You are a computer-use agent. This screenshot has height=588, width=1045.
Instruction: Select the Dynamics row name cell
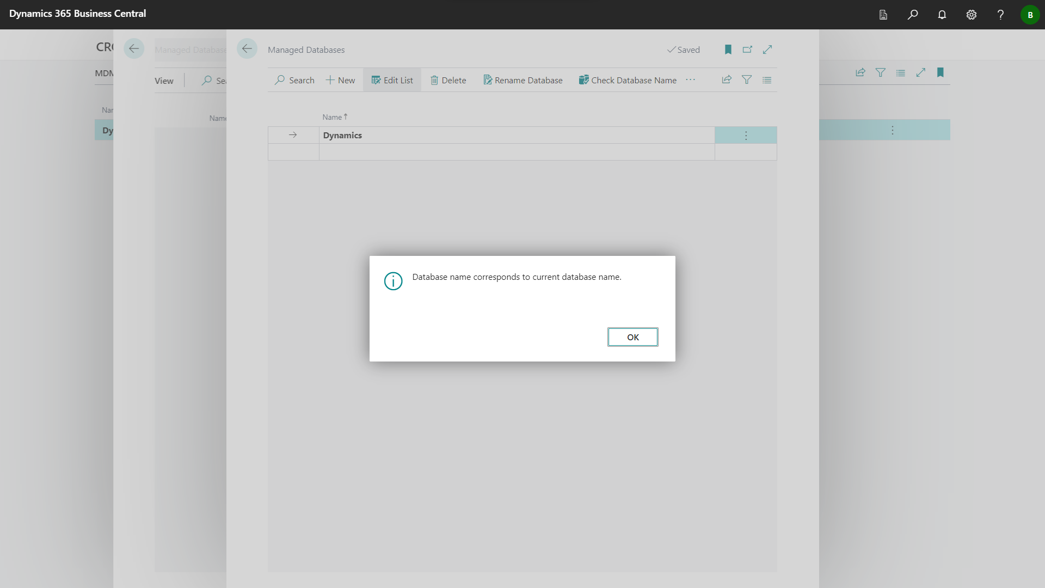click(x=517, y=135)
